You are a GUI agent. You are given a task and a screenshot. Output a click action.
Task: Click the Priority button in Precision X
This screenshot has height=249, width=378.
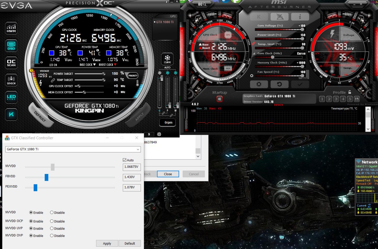pos(133,76)
